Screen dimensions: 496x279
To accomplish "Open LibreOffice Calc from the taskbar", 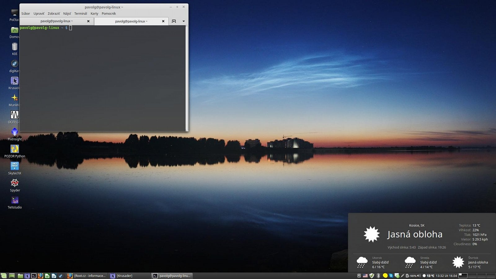I will point(47,276).
